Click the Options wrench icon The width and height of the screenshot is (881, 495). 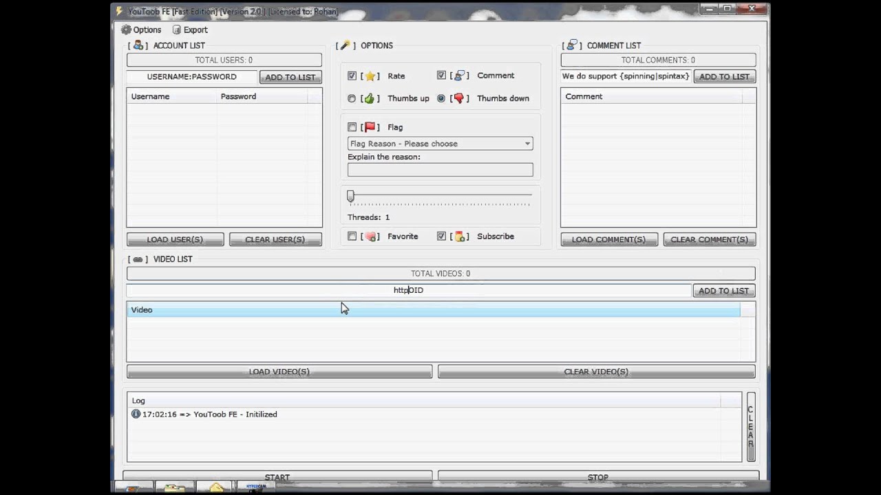click(346, 45)
